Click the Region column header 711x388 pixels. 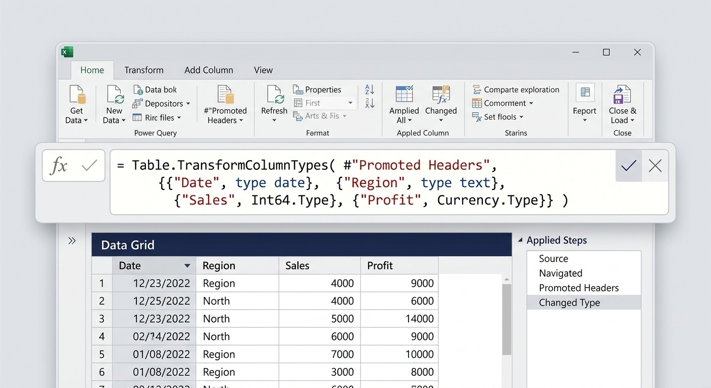click(x=237, y=266)
